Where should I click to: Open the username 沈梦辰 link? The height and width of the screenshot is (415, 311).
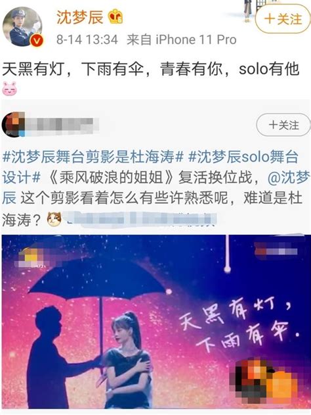coord(80,17)
